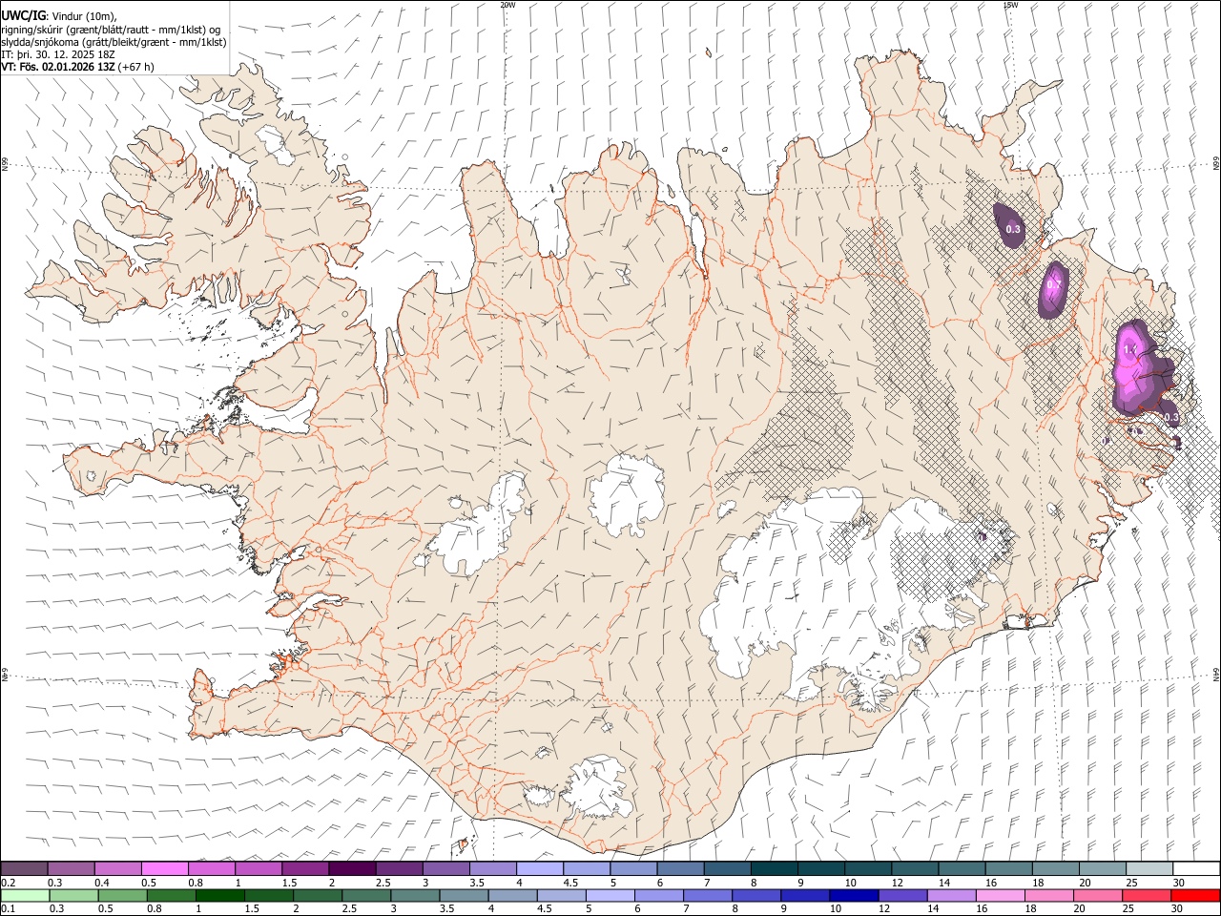The image size is (1221, 916).
Task: Click the bright pink 0.5 snow legend swatch
Action: [x=165, y=868]
